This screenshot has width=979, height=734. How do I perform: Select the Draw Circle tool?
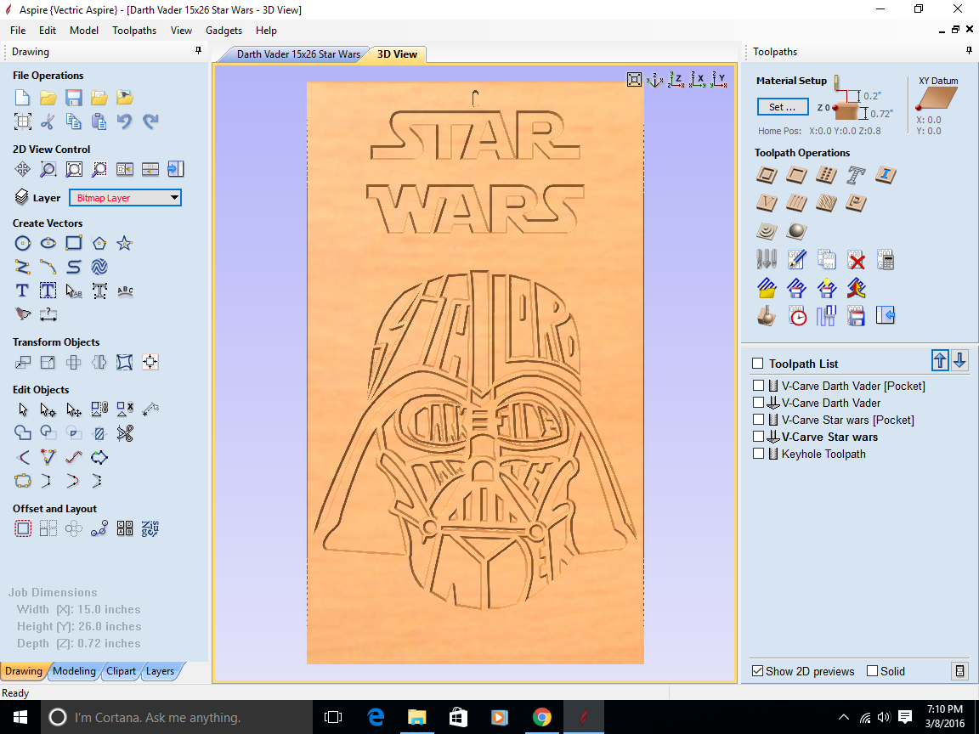(x=22, y=243)
